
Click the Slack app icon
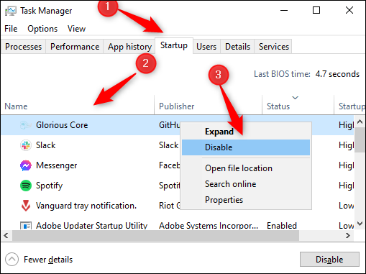26,145
